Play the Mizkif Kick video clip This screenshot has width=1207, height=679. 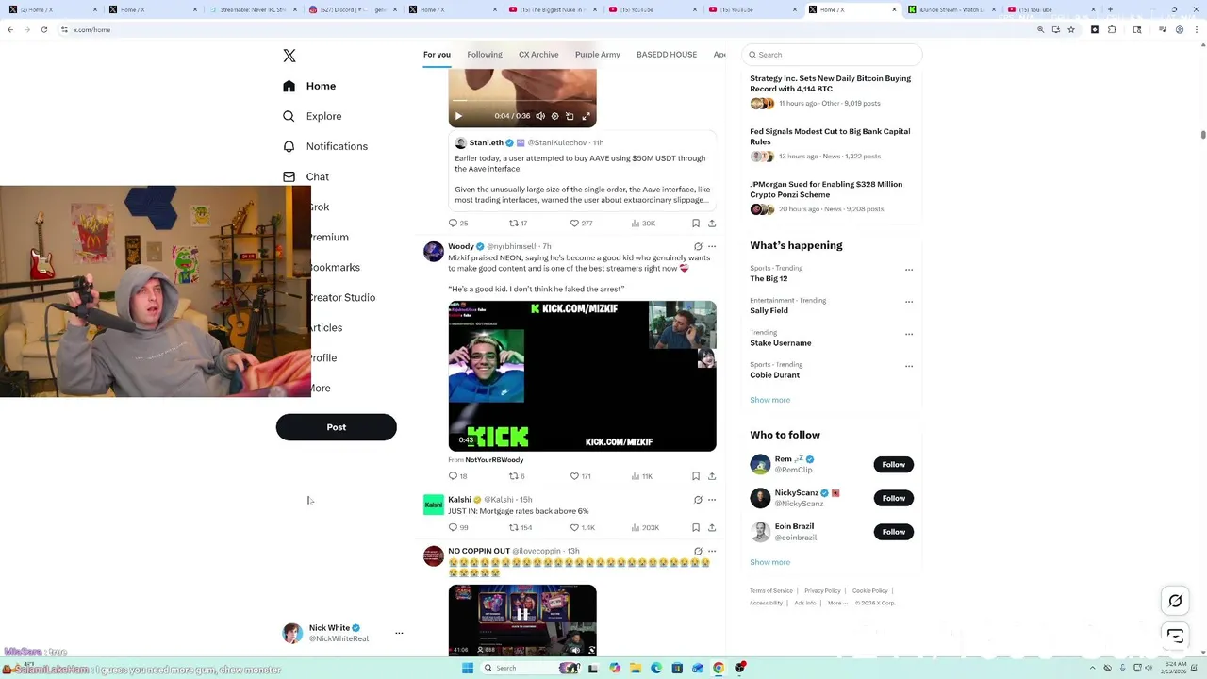pyautogui.click(x=582, y=375)
